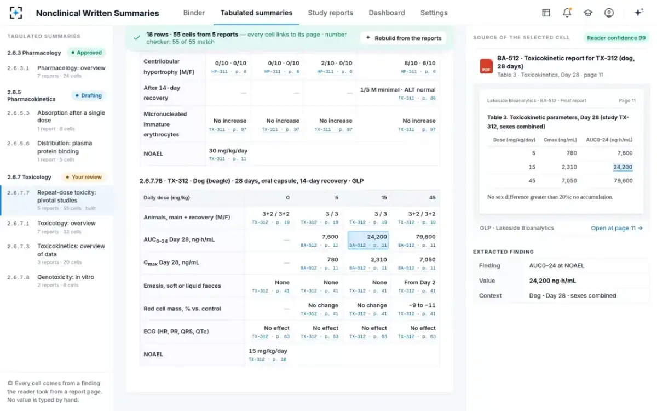Open the notifications bell
The width and height of the screenshot is (657, 411).
click(567, 13)
